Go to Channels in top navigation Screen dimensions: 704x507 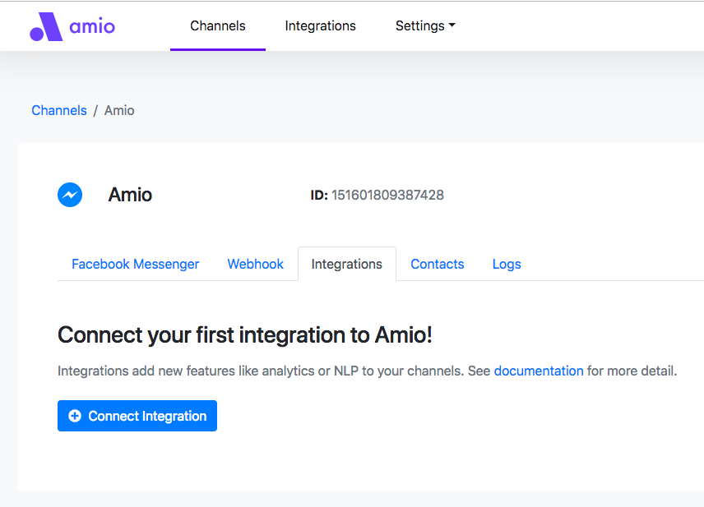[218, 26]
